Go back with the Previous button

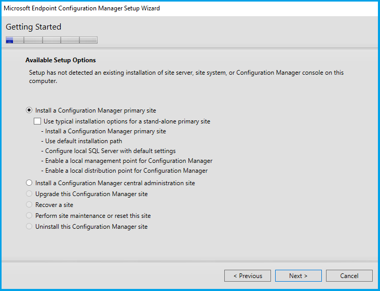pyautogui.click(x=248, y=276)
